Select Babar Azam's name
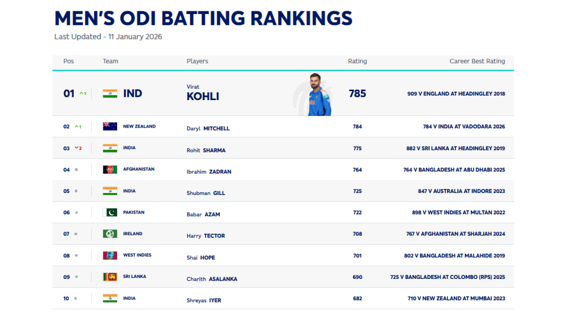 (203, 214)
